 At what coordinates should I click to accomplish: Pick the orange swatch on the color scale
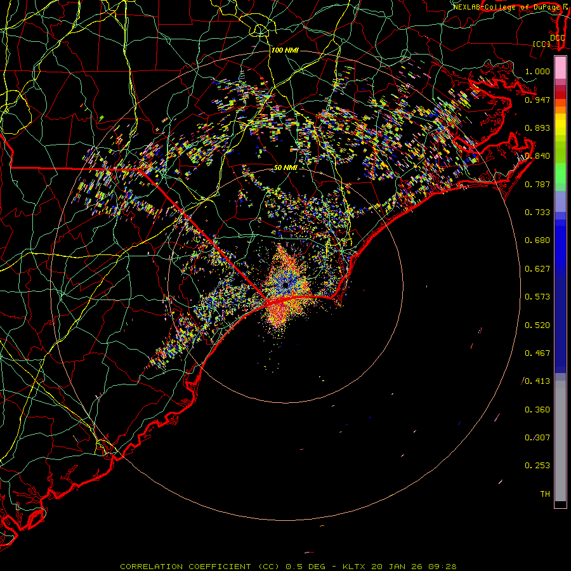click(x=560, y=110)
